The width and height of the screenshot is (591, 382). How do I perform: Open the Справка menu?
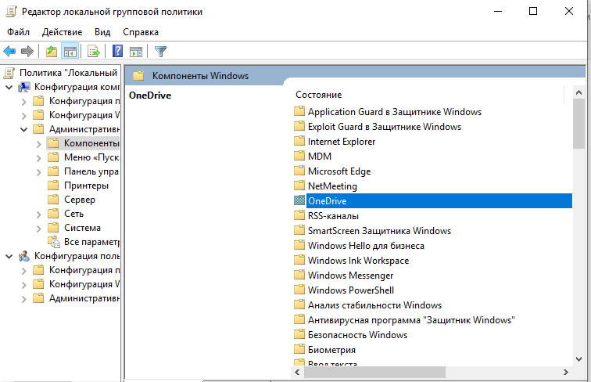pyautogui.click(x=141, y=32)
